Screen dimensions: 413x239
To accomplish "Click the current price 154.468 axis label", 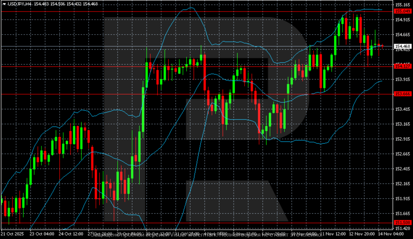I will point(401,46).
